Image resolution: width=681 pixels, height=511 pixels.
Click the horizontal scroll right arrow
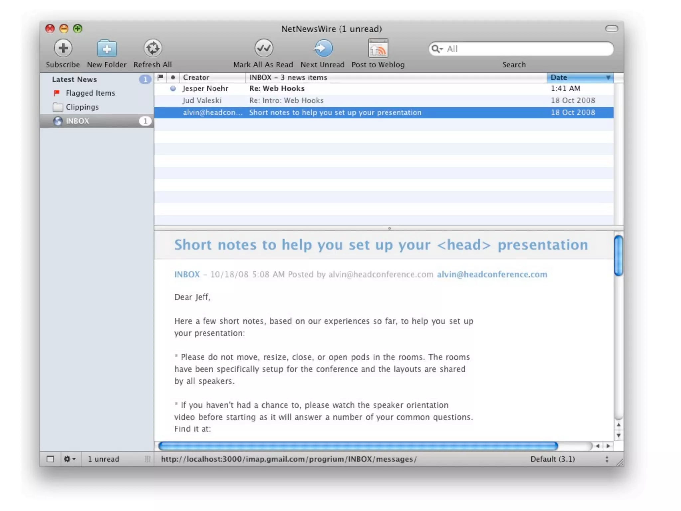(x=608, y=446)
